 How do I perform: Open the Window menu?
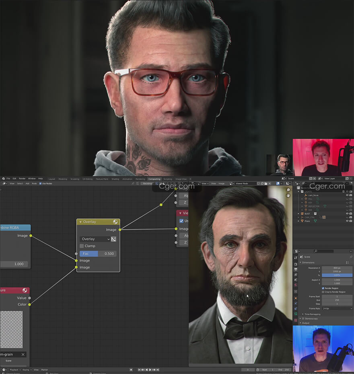coord(32,179)
